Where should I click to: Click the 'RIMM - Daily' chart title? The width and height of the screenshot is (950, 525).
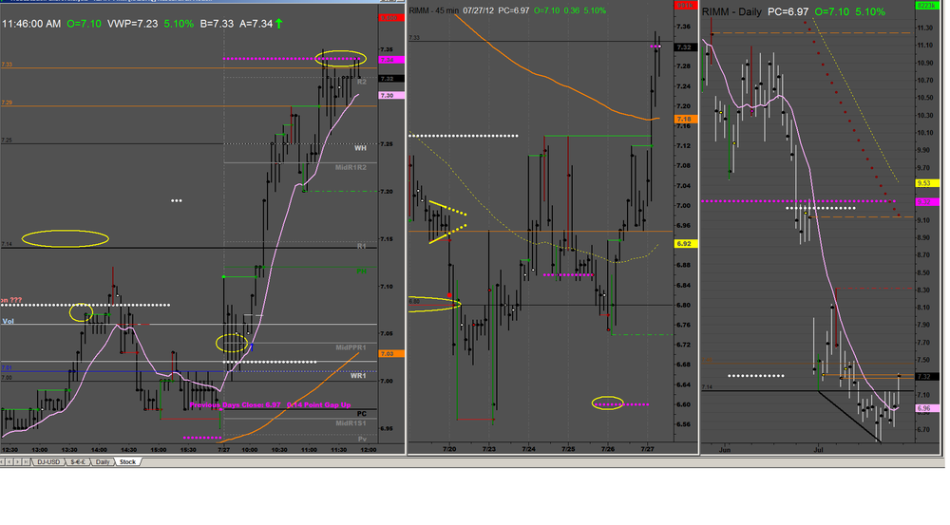click(x=731, y=11)
